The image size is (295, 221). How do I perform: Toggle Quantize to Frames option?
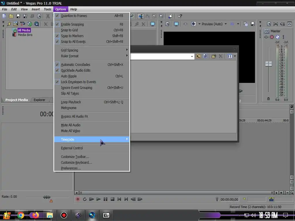92,16
